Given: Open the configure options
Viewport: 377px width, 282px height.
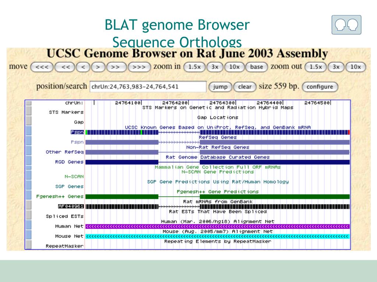Looking at the screenshot, I should tap(320, 87).
